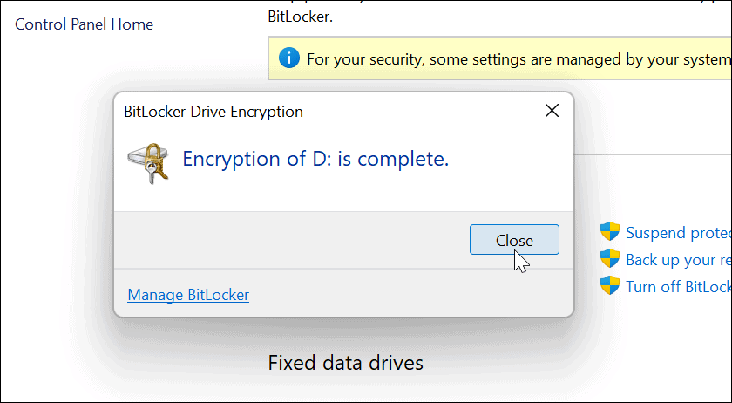Click the gray dialog footer right of Manage BitLocker
The image size is (732, 403).
click(410, 295)
